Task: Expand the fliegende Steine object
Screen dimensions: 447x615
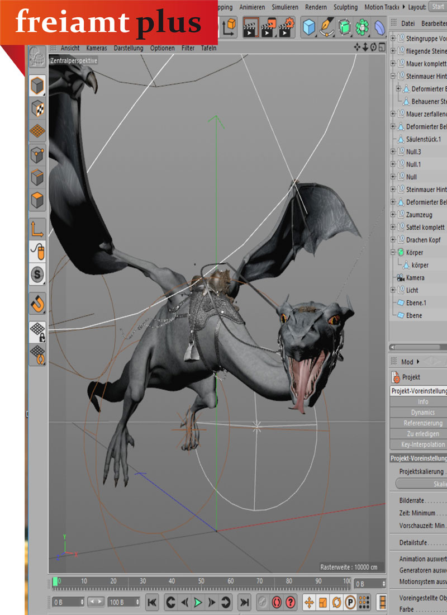Action: tap(393, 50)
